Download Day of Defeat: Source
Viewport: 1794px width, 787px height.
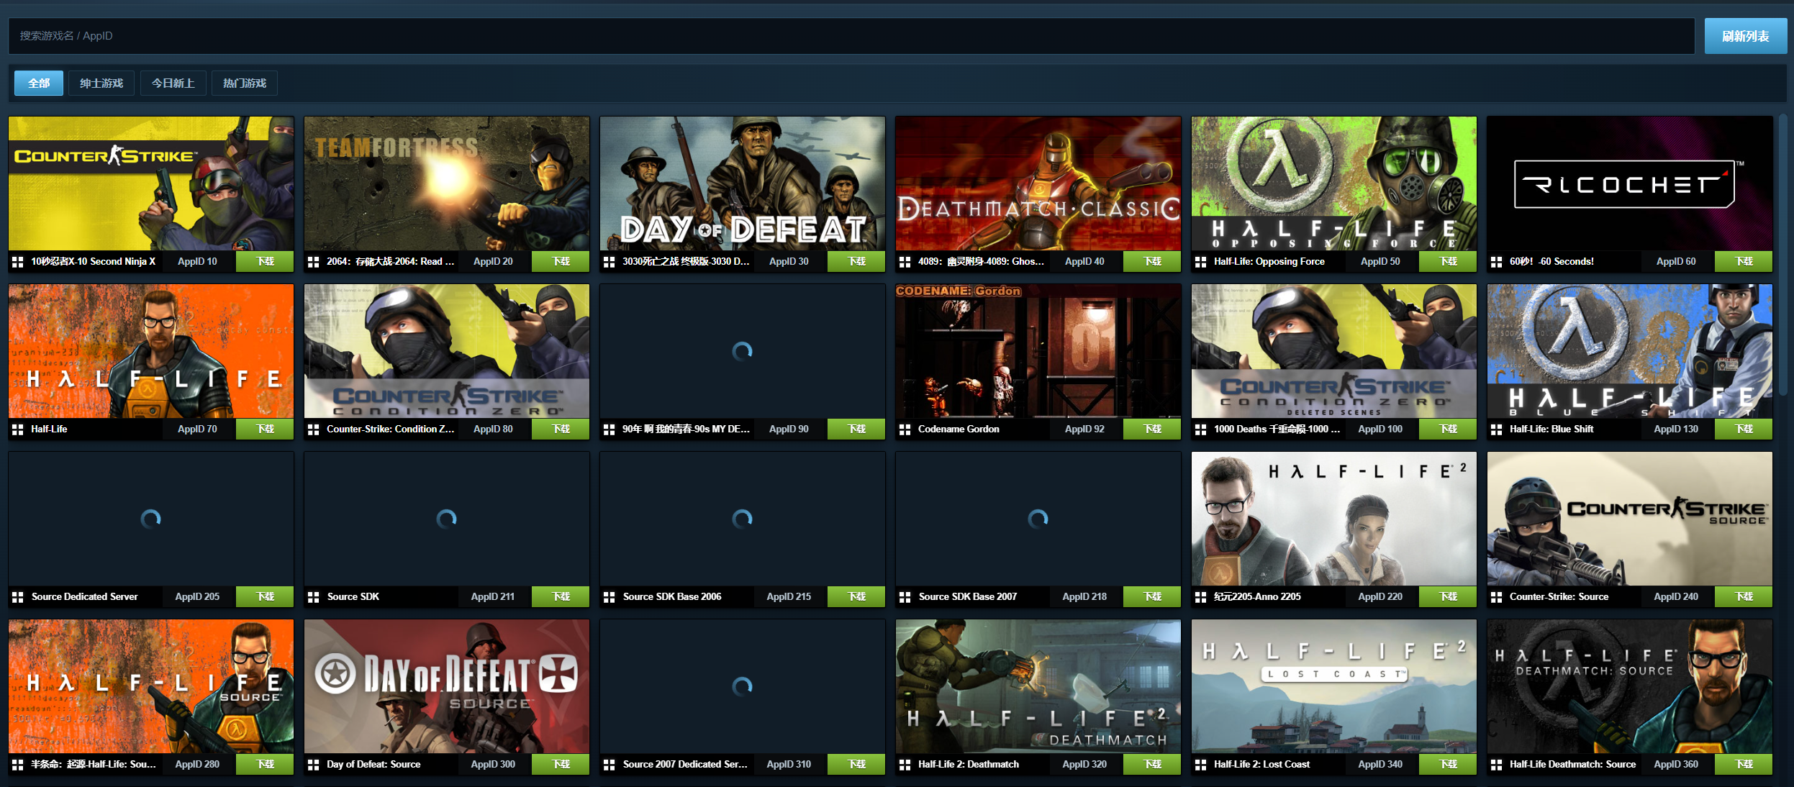pos(561,764)
